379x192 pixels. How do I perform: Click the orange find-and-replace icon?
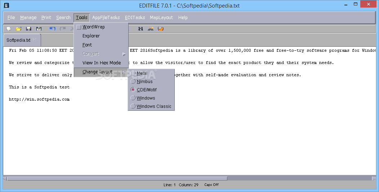click(x=151, y=29)
